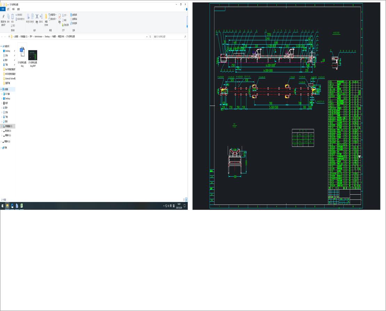
Task: Expand the 3D Objects node
Action: pos(2,94)
